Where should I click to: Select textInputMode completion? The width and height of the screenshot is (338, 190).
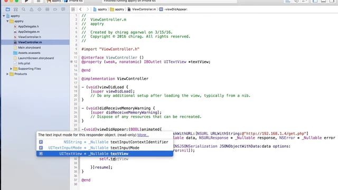(105, 148)
